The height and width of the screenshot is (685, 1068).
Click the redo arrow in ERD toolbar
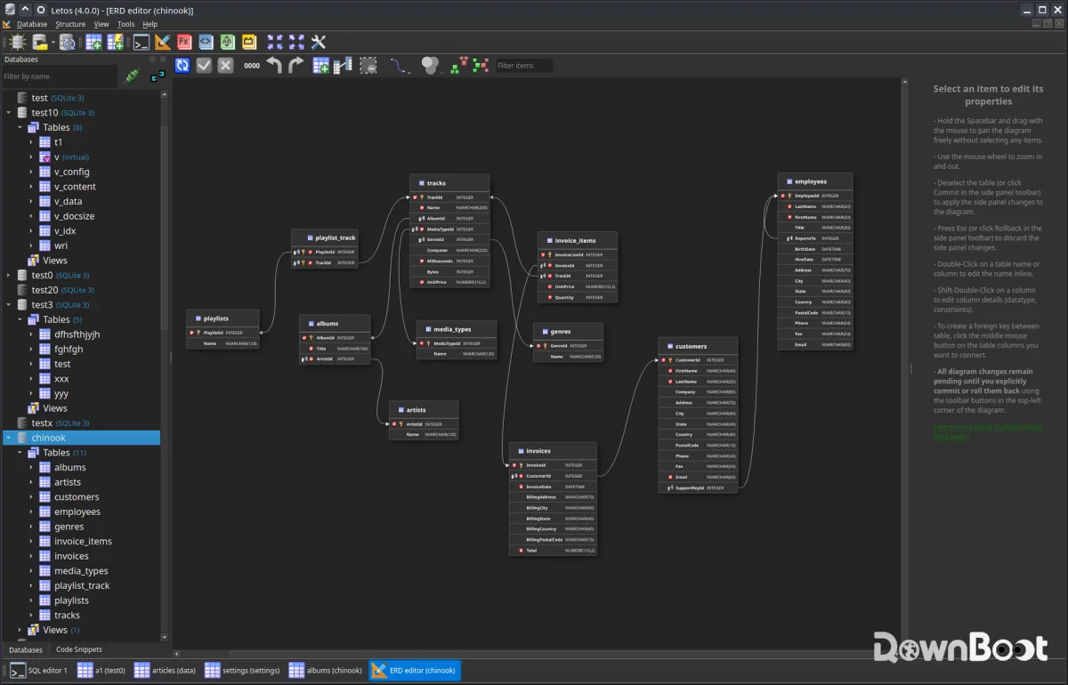point(295,65)
